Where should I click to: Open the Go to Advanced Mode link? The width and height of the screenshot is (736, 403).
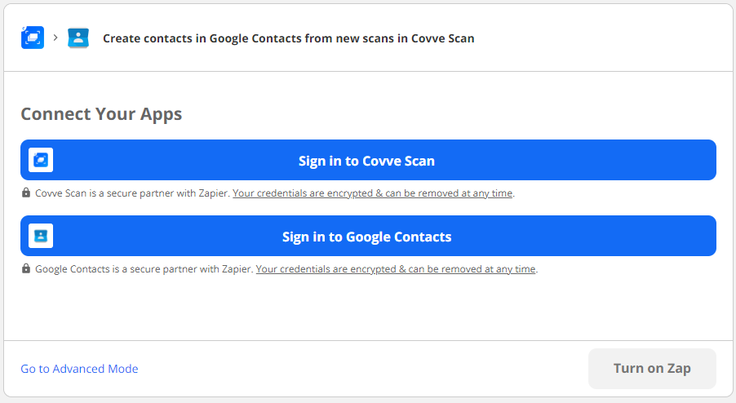79,369
